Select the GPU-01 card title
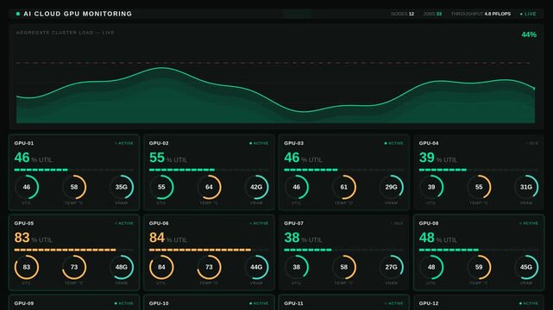The height and width of the screenshot is (310, 553). click(24, 143)
